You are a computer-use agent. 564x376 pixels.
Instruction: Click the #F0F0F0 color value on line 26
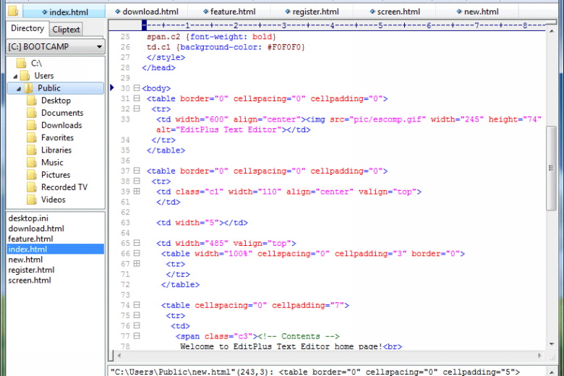283,47
